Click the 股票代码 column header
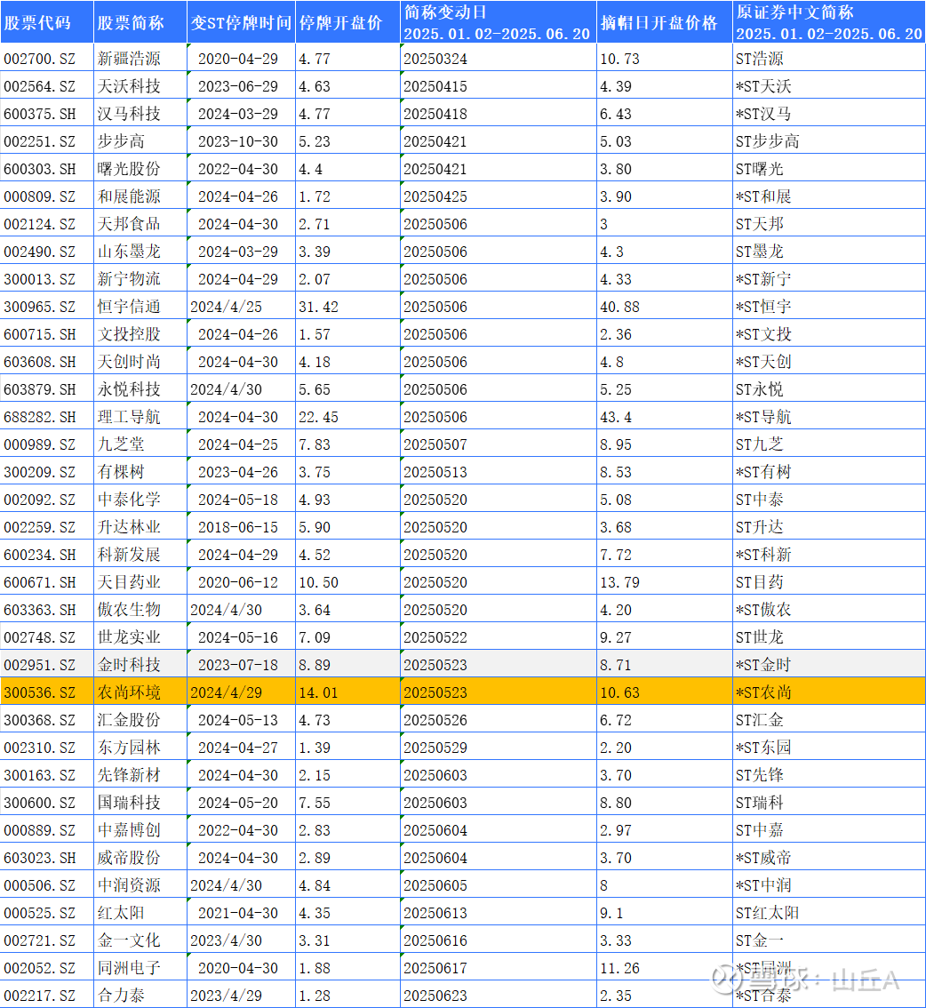The image size is (926, 1008). [x=47, y=22]
